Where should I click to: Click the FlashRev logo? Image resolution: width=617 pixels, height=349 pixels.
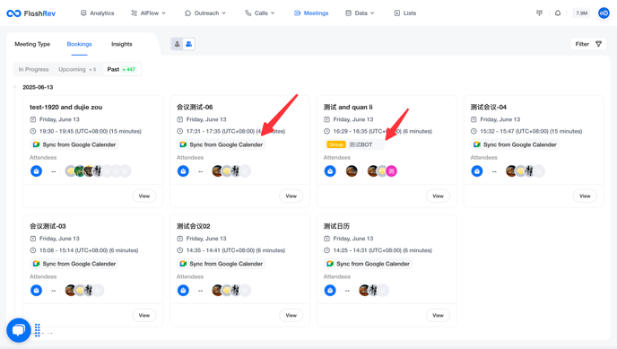[x=31, y=13]
